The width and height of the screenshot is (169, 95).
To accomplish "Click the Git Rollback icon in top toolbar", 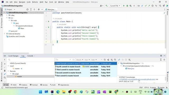I will [x=156, y=6].
